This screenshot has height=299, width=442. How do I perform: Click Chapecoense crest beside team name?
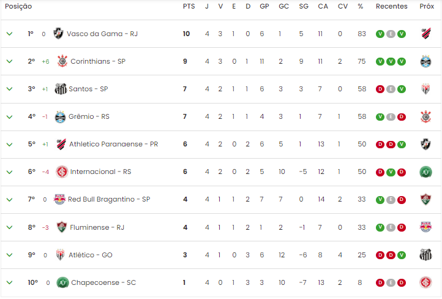coord(62,282)
